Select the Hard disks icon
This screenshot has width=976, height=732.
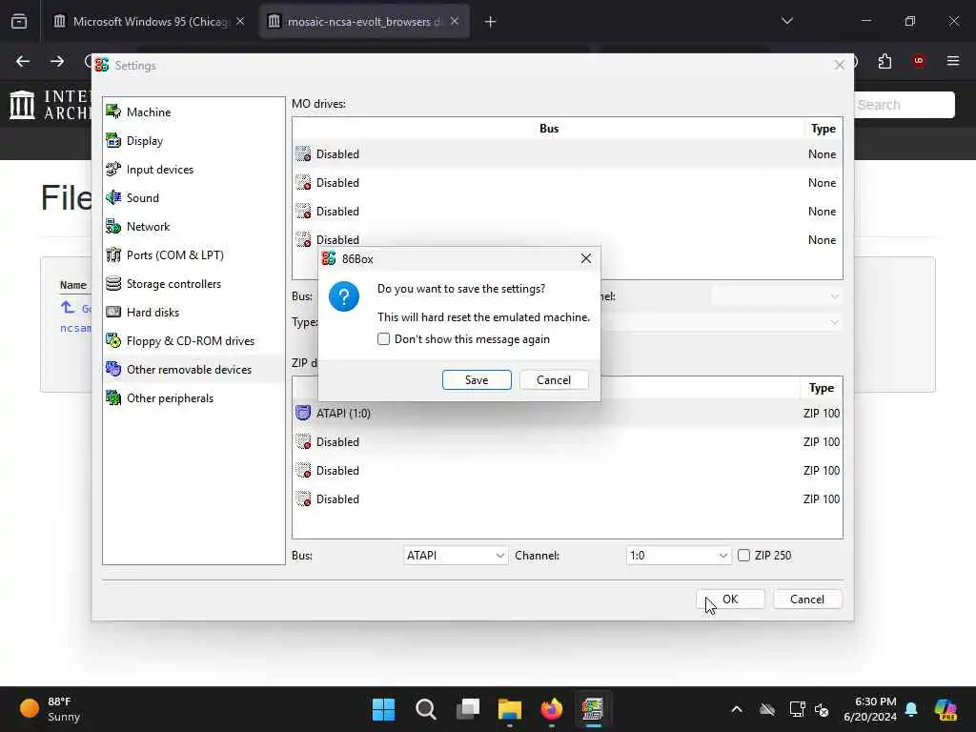click(x=113, y=312)
